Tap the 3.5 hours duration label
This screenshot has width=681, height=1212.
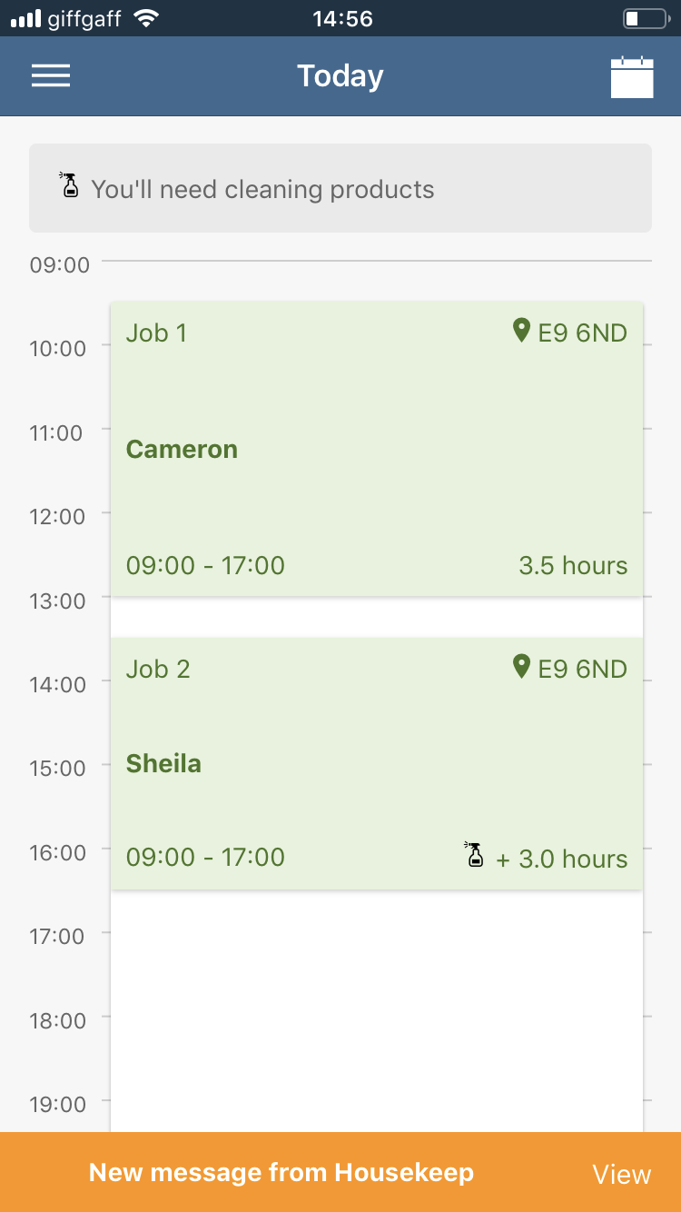[x=573, y=565]
